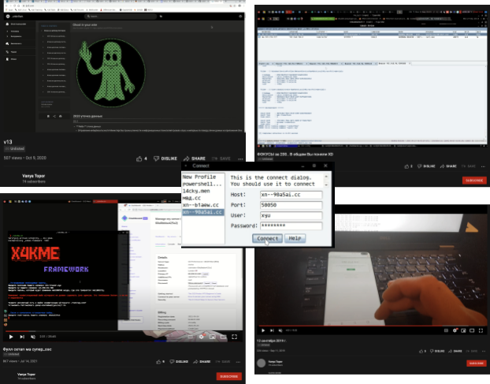
Task: Open more actions for ФОКУСЫ video
Action: pos(483,166)
